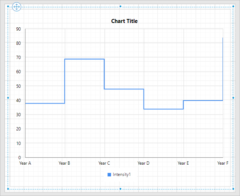Click the Year F axis label
The image size is (240, 196).
pyautogui.click(x=223, y=163)
